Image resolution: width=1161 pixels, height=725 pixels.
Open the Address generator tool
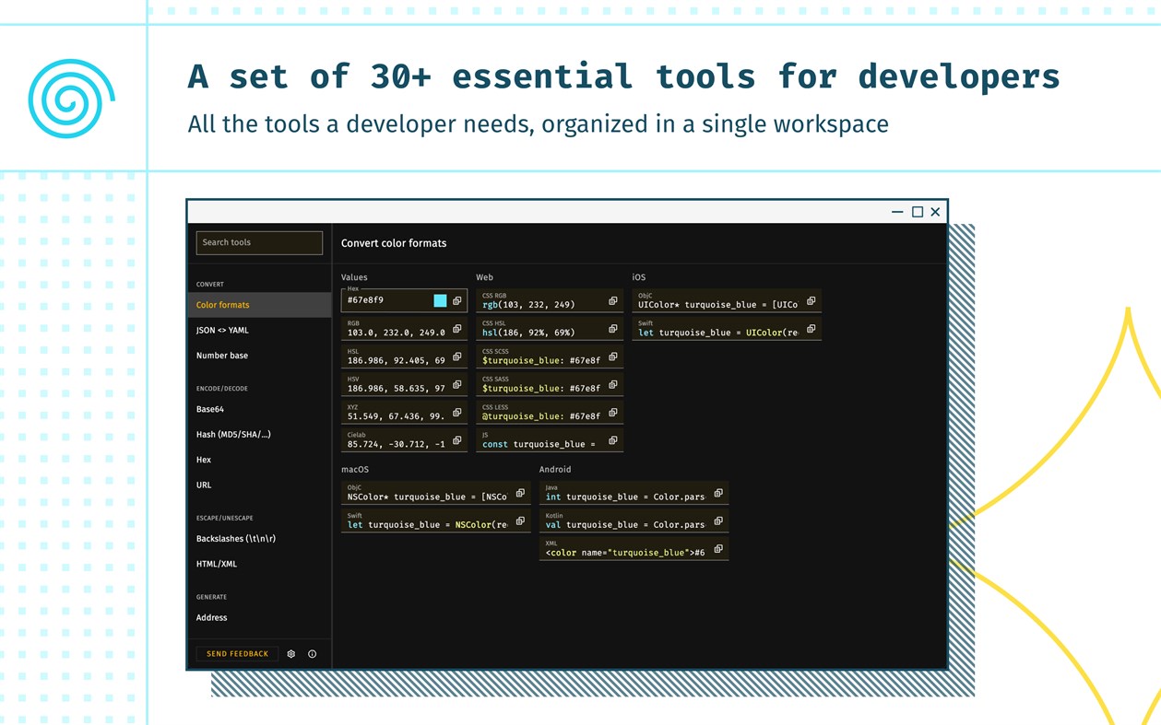pos(211,617)
